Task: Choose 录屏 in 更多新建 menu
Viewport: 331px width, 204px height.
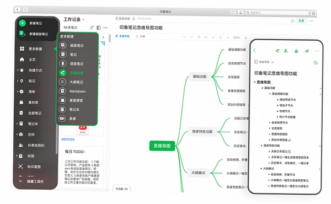Action: [x=67, y=119]
